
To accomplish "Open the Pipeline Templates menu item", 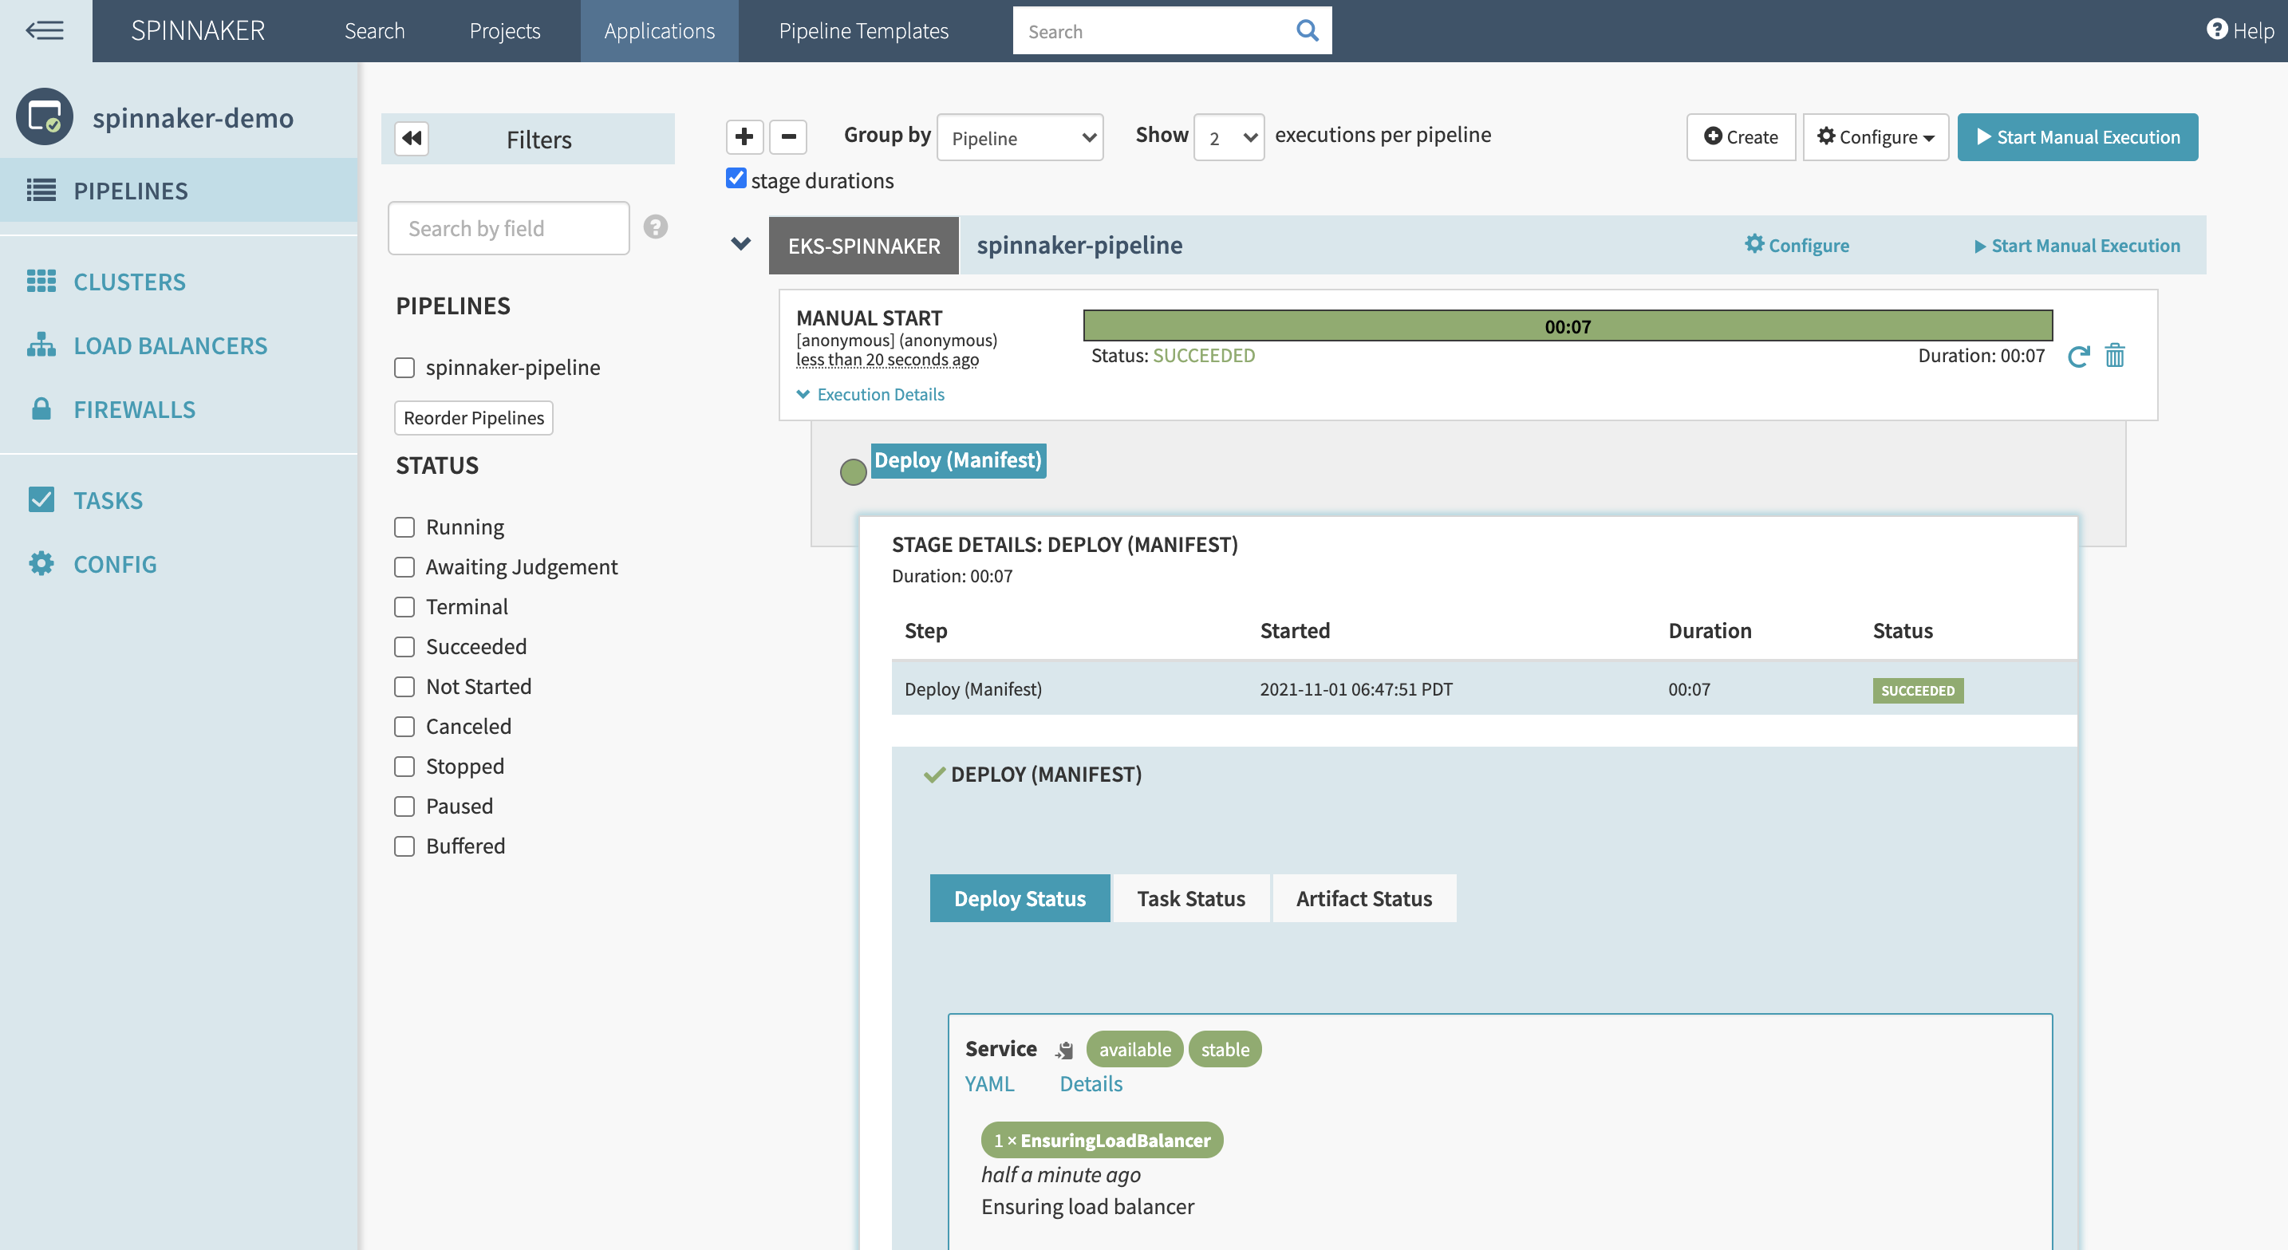I will click(x=863, y=31).
